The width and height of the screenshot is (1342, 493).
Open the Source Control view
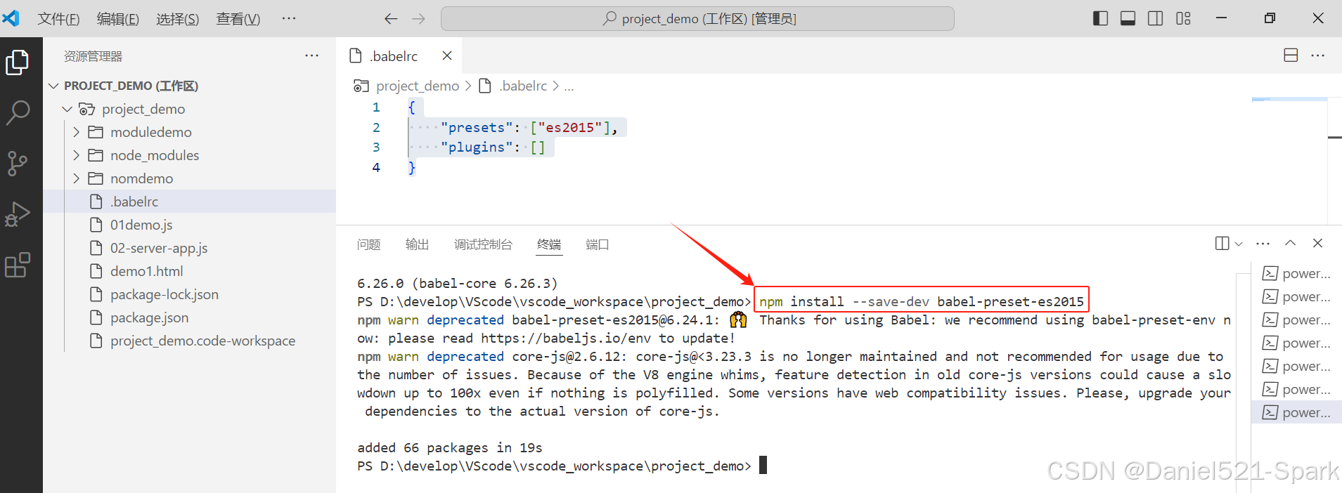click(17, 163)
